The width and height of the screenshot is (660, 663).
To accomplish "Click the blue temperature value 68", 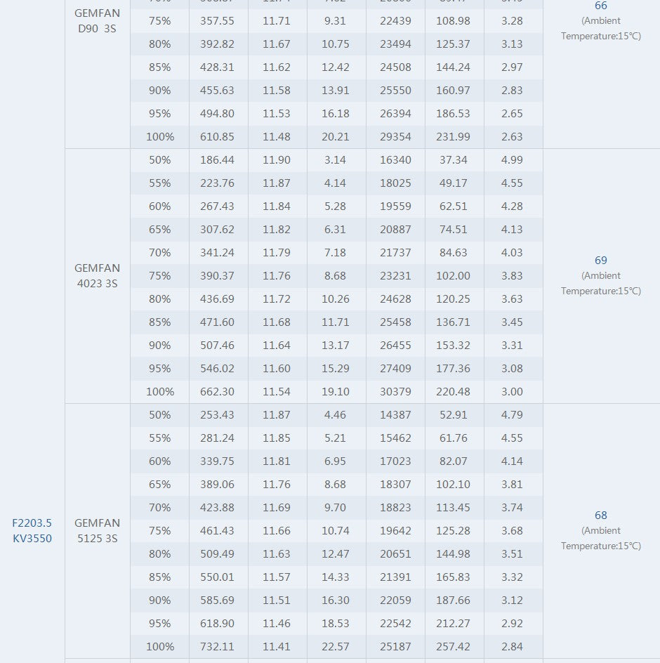I will point(601,515).
